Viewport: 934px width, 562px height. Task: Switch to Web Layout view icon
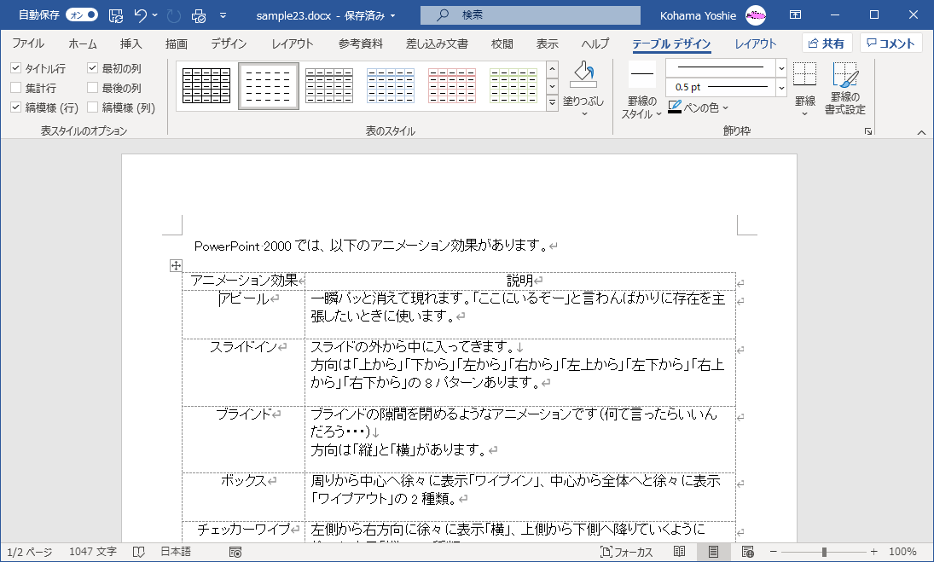click(x=747, y=552)
